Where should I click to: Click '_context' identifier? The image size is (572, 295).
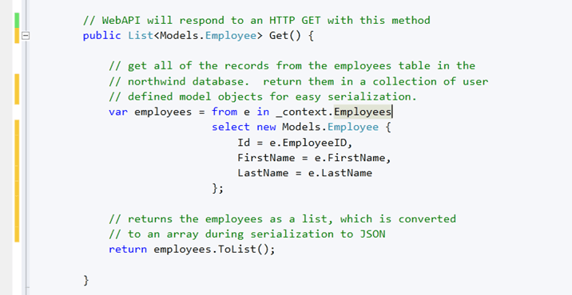pyautogui.click(x=303, y=112)
